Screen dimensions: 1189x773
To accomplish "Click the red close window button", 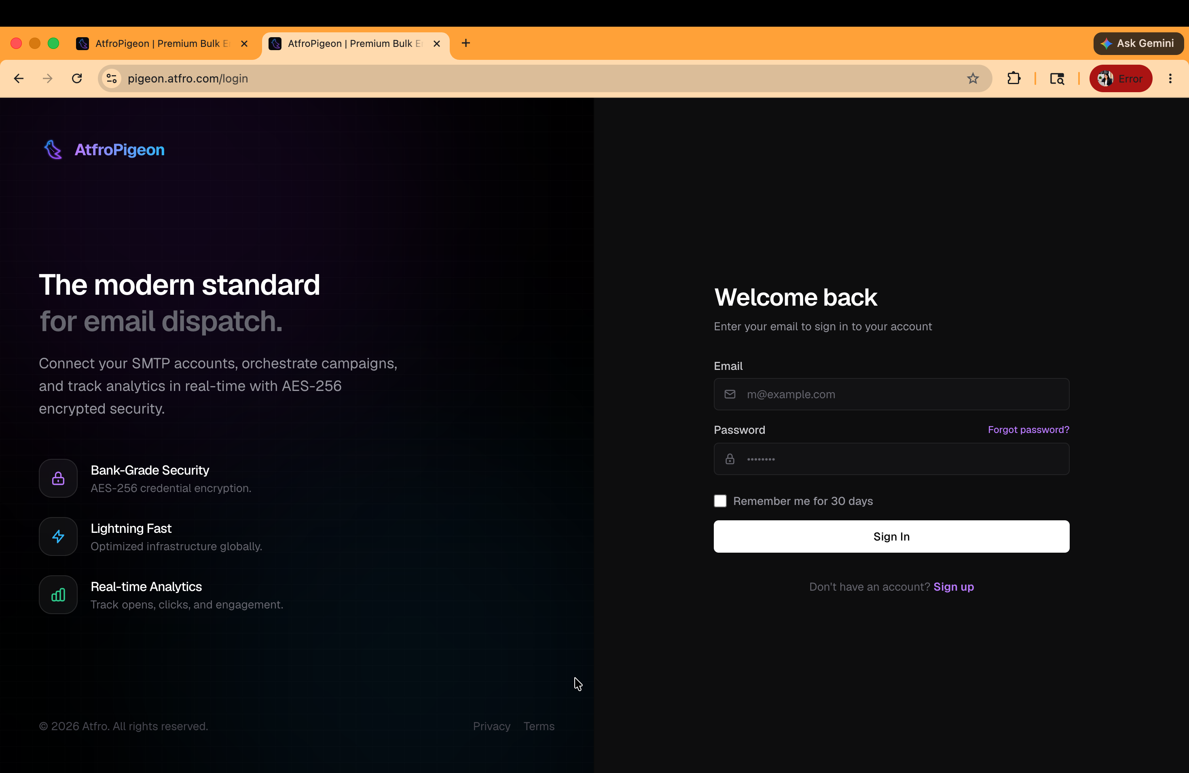I will tap(16, 43).
